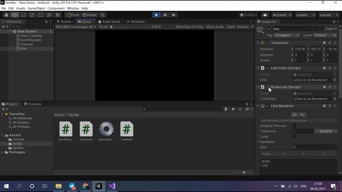
Task: Click search by type icon in Project
Action: [226, 109]
